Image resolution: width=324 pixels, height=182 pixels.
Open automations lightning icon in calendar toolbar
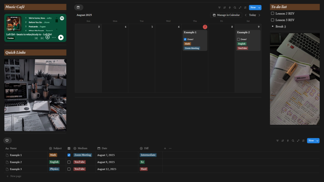[230, 8]
